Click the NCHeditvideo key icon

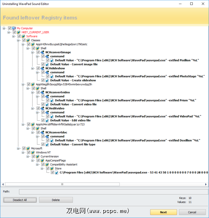(42, 108)
